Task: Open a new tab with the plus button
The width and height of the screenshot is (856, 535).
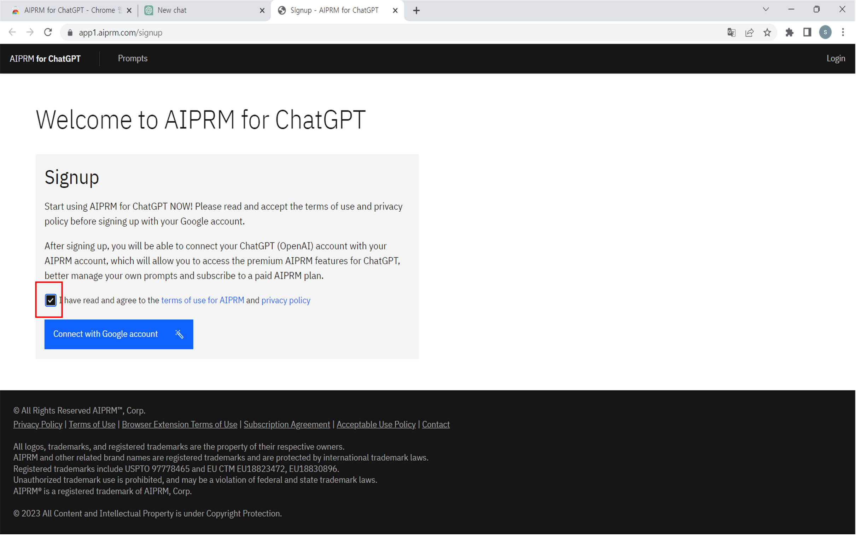Action: (x=416, y=11)
